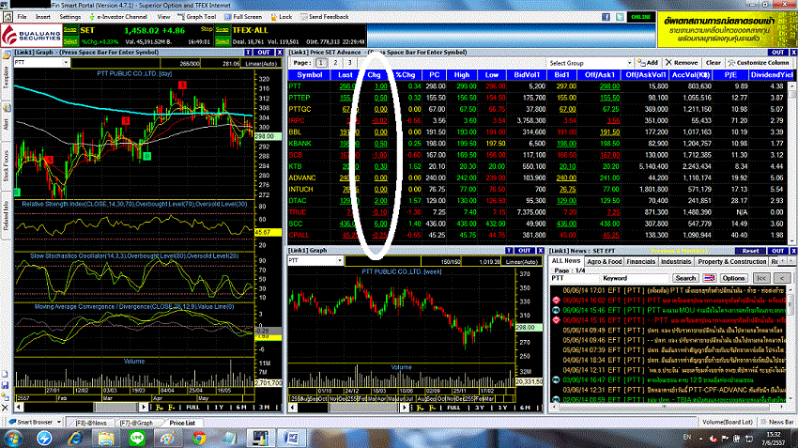Screen dimensions: 798x448
Task: Decrease font size in the day graph toolbar
Action: [x=172, y=408]
